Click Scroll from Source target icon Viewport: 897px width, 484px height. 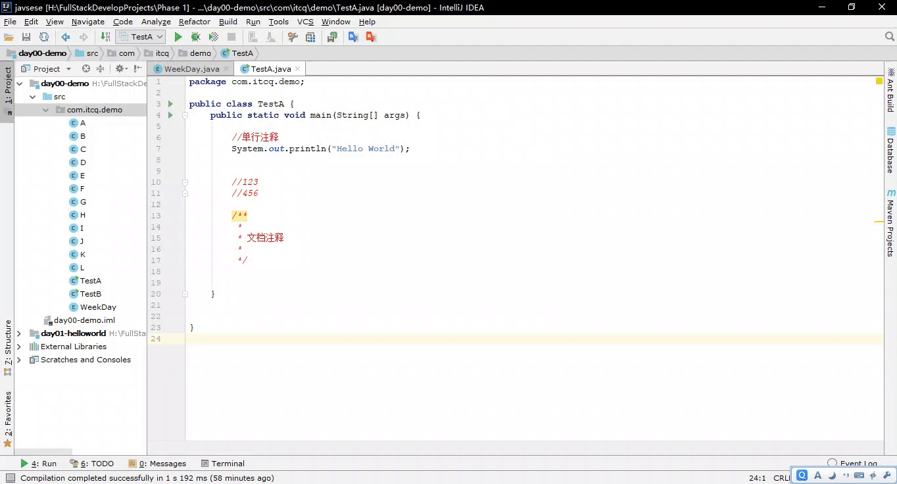pyautogui.click(x=86, y=68)
